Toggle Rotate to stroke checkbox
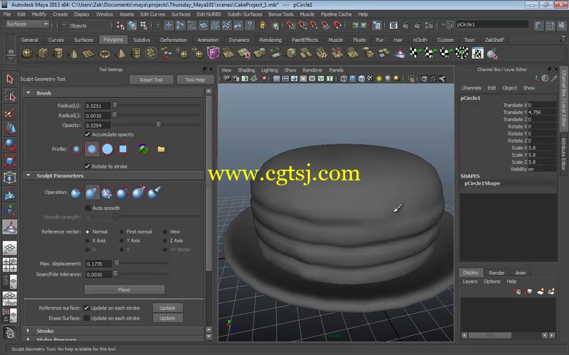 (x=87, y=166)
